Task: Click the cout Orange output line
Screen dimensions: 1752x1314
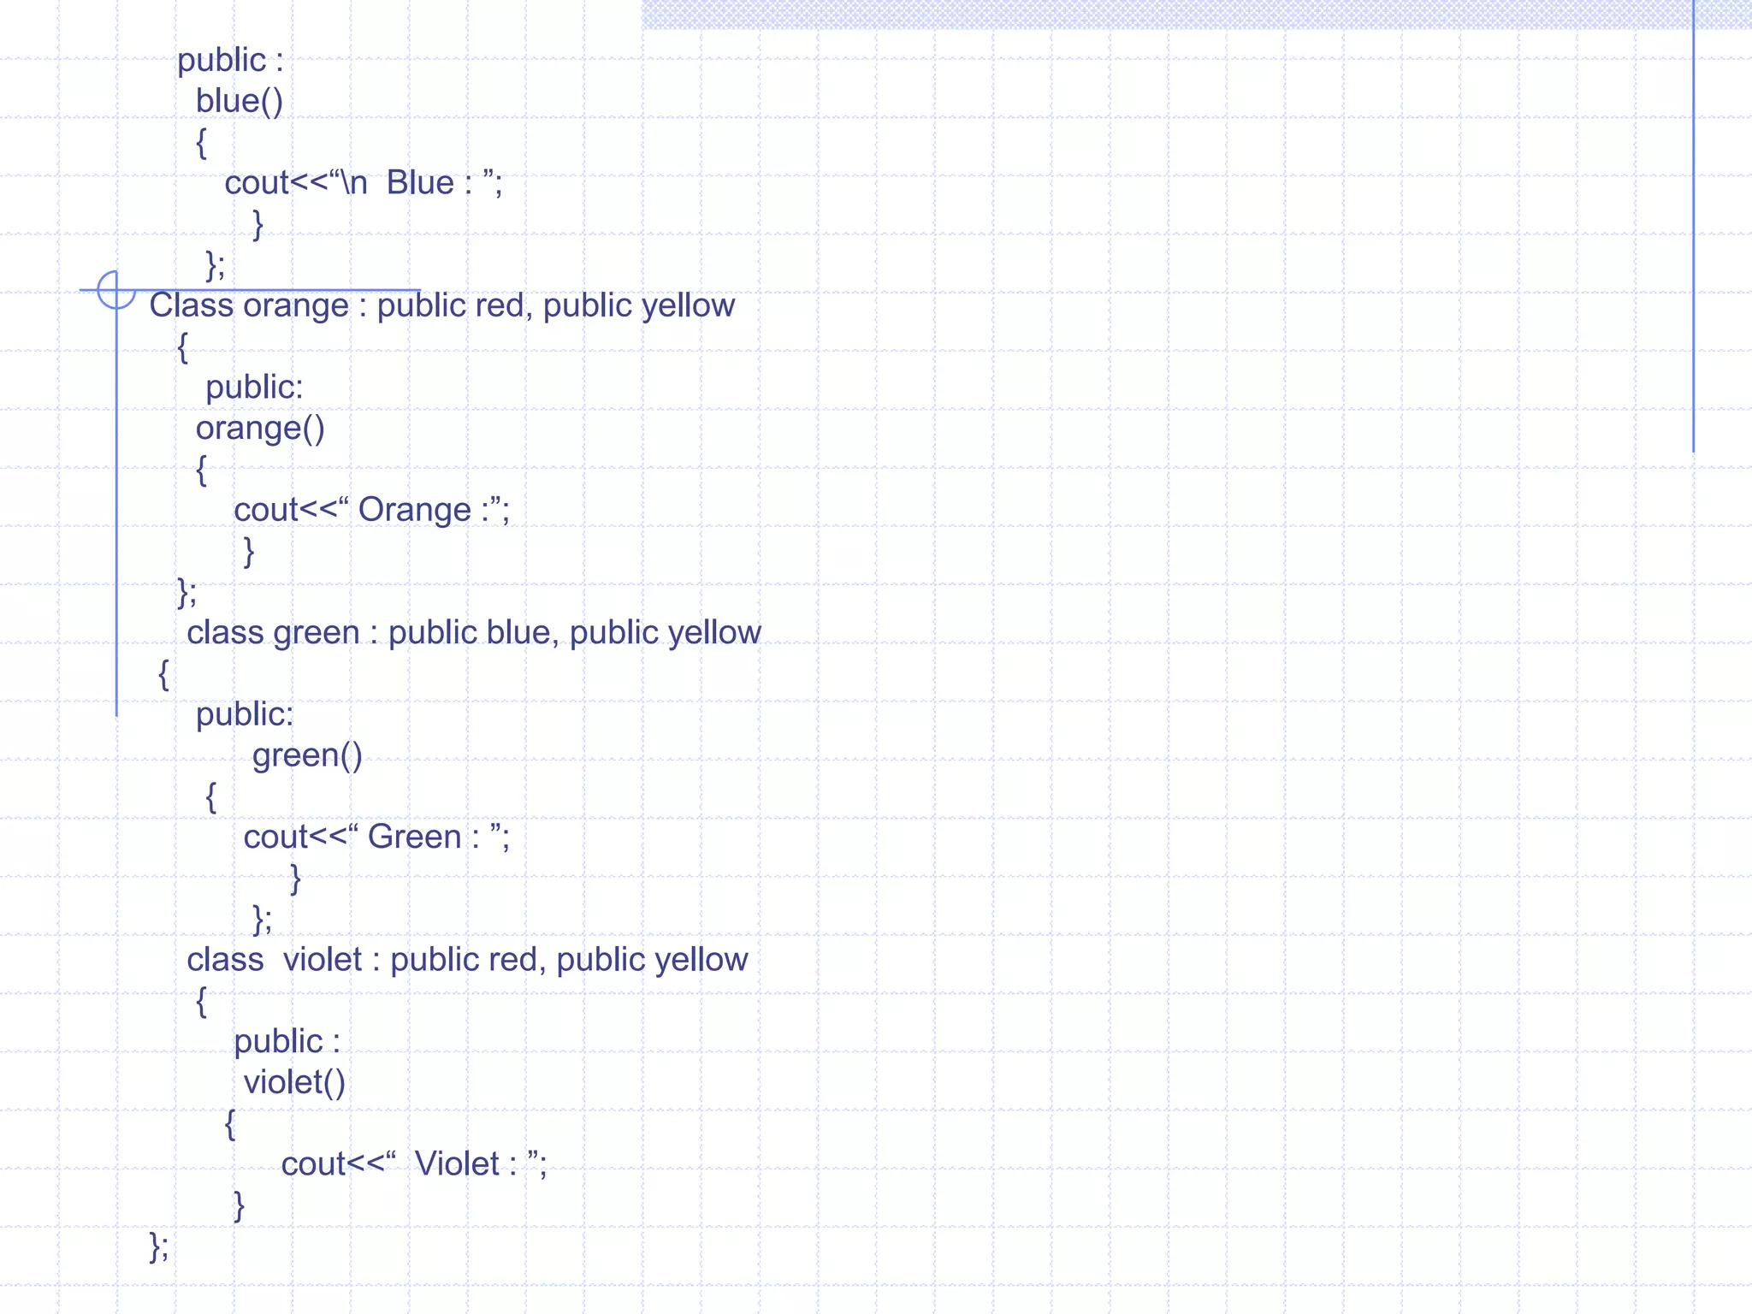Action: click(371, 510)
